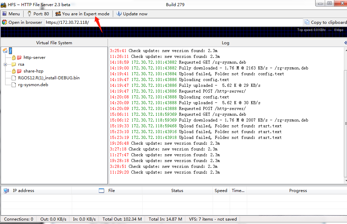The image size is (347, 224).
Task: Click the Menu icon in toolbar
Action: pyautogui.click(x=4, y=14)
